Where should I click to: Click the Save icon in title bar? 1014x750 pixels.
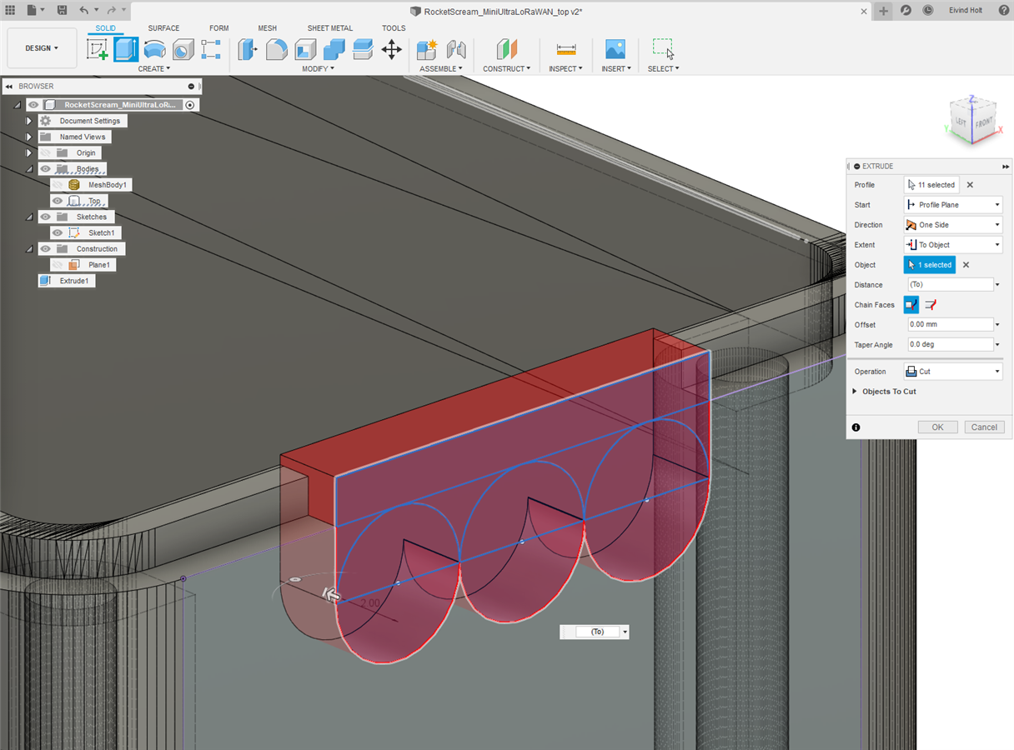click(x=62, y=10)
